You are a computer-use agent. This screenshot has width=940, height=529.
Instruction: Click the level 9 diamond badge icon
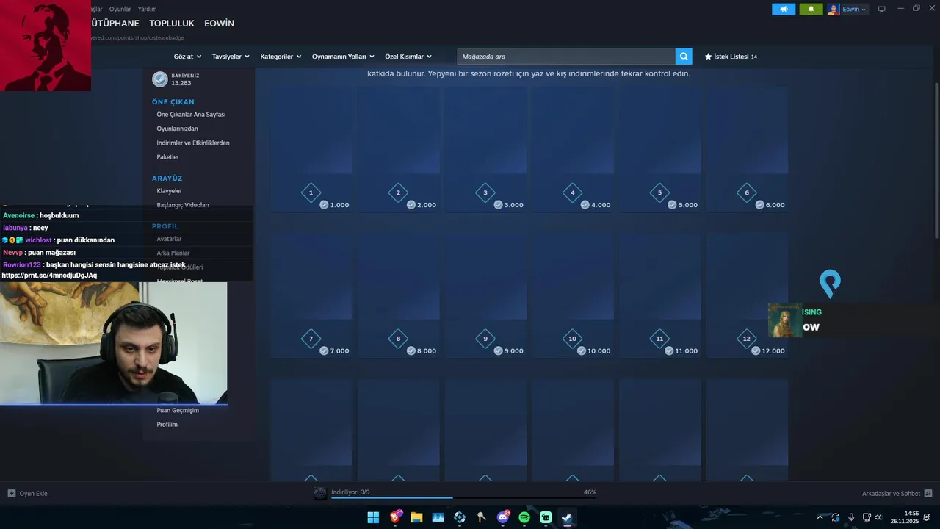click(485, 339)
